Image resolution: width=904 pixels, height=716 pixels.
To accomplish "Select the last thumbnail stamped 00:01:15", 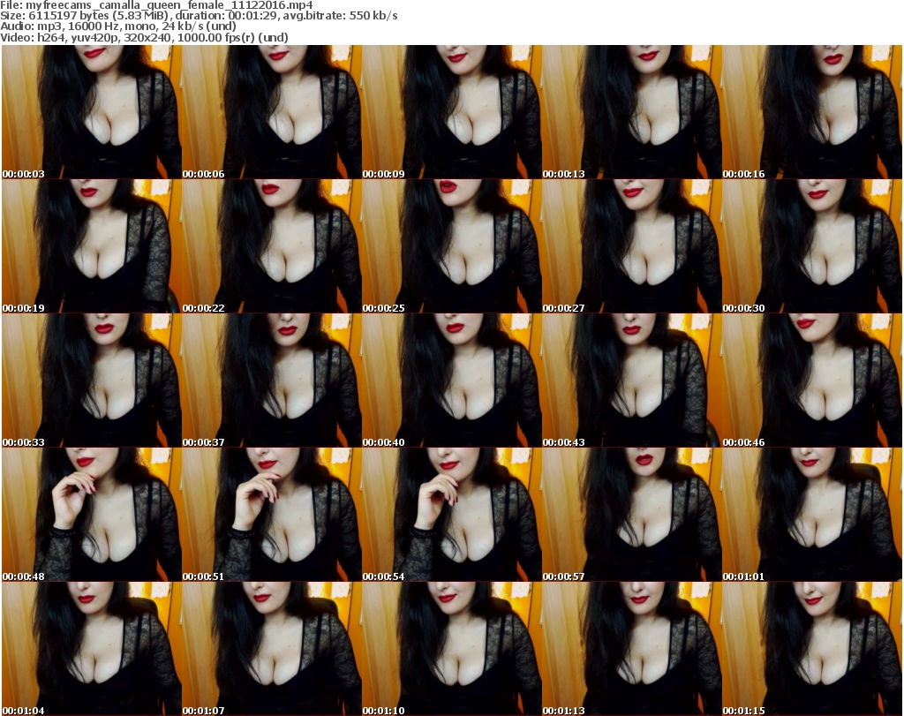I will point(812,649).
